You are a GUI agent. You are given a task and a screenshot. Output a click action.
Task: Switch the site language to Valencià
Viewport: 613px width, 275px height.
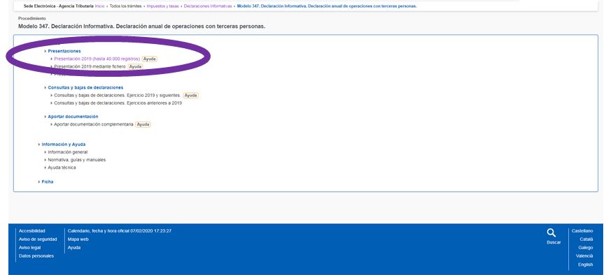point(584,256)
